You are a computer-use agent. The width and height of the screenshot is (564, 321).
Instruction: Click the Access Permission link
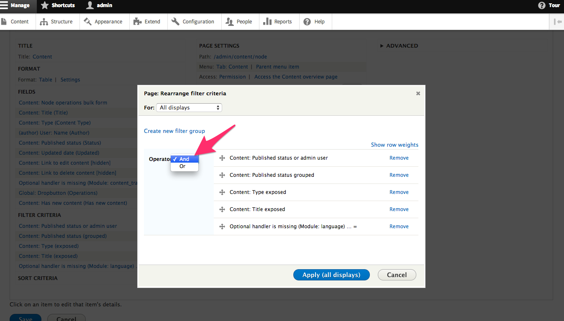coord(232,77)
